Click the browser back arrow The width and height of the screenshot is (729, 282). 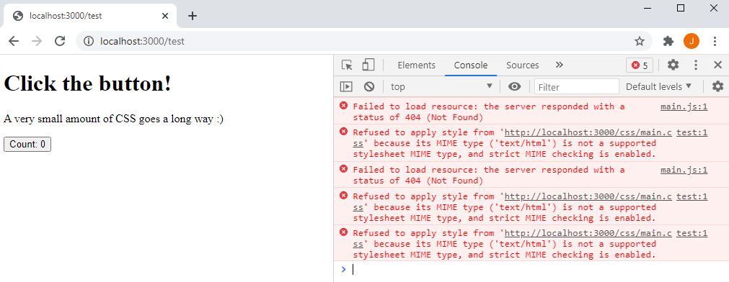coord(14,41)
